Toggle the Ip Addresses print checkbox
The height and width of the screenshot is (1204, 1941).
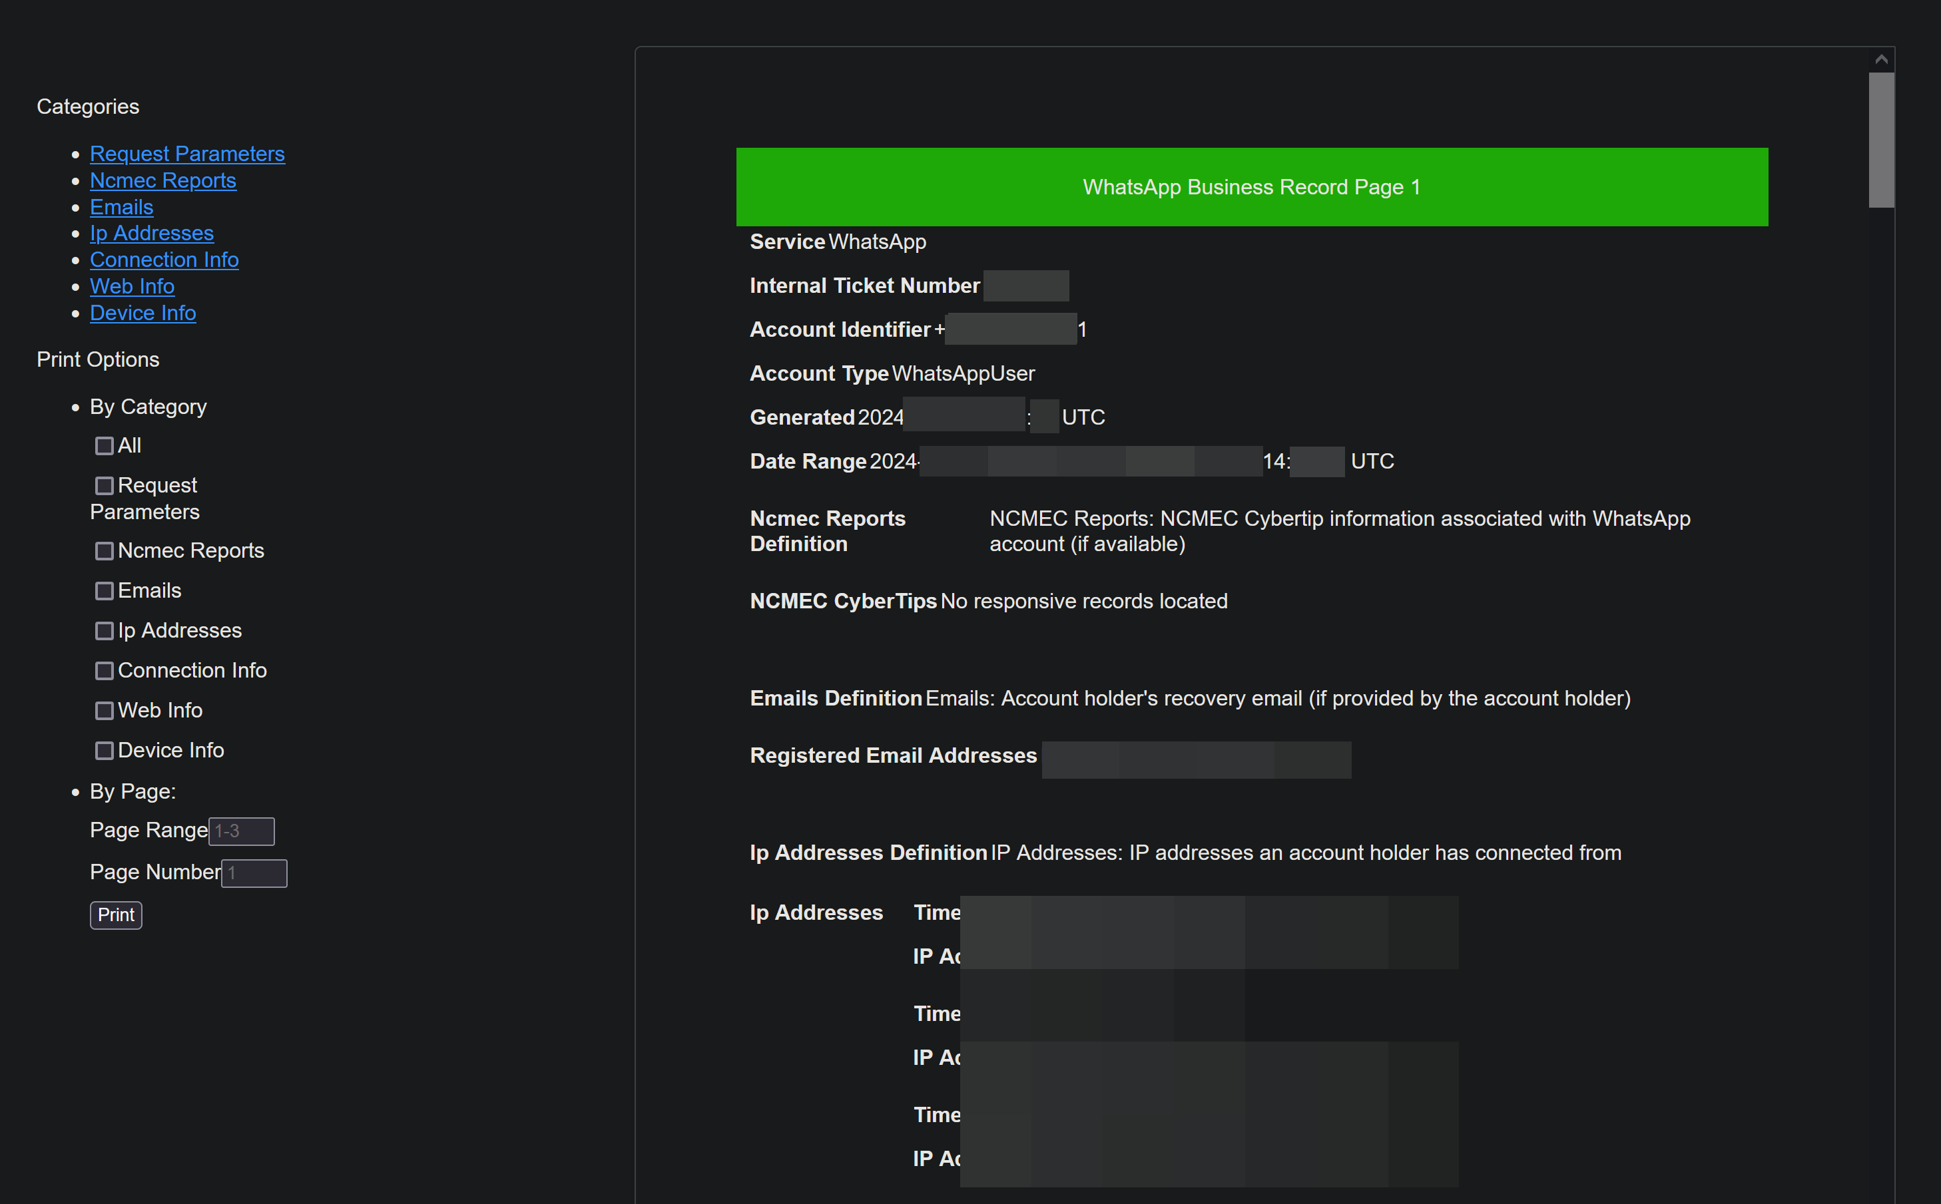tap(105, 631)
